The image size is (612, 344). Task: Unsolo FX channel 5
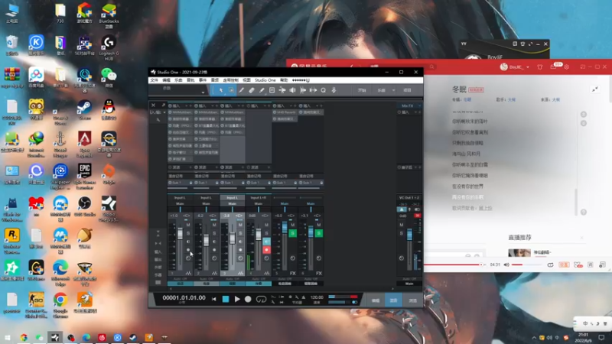(x=293, y=233)
